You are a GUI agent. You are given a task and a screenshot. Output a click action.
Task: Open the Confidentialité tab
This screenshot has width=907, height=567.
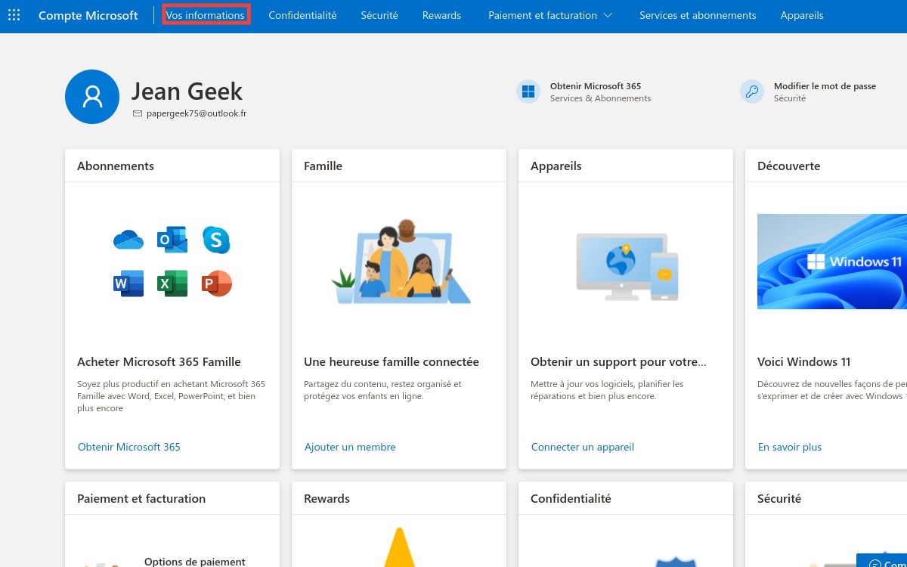point(302,15)
